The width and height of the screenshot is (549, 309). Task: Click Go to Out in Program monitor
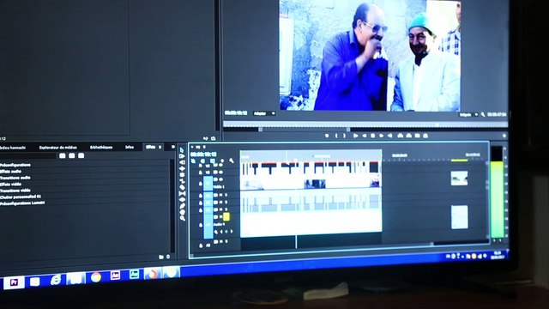coord(389,136)
